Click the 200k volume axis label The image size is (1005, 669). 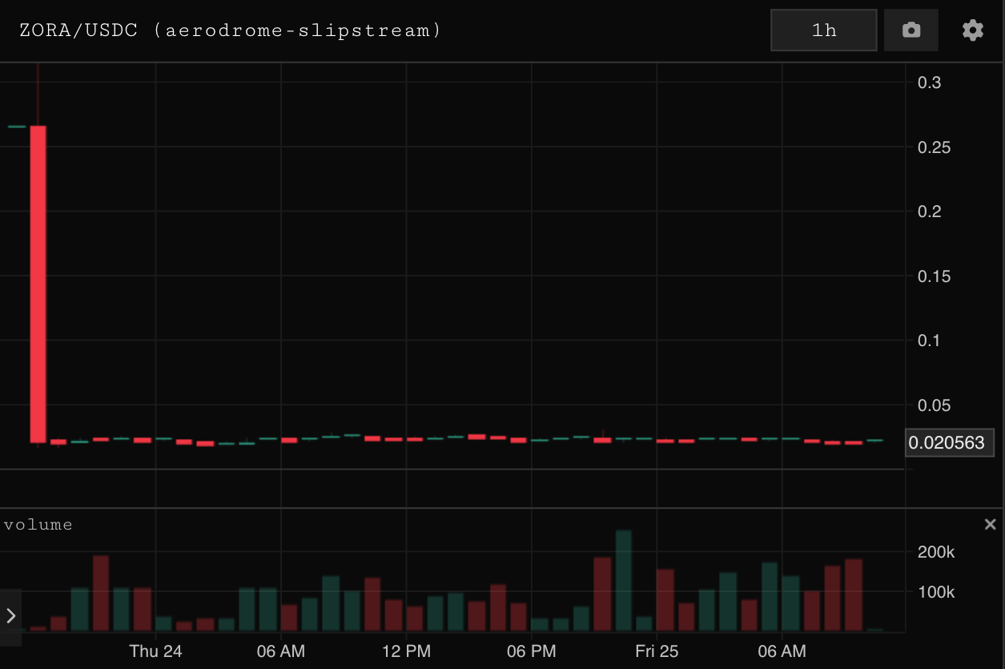tap(936, 552)
